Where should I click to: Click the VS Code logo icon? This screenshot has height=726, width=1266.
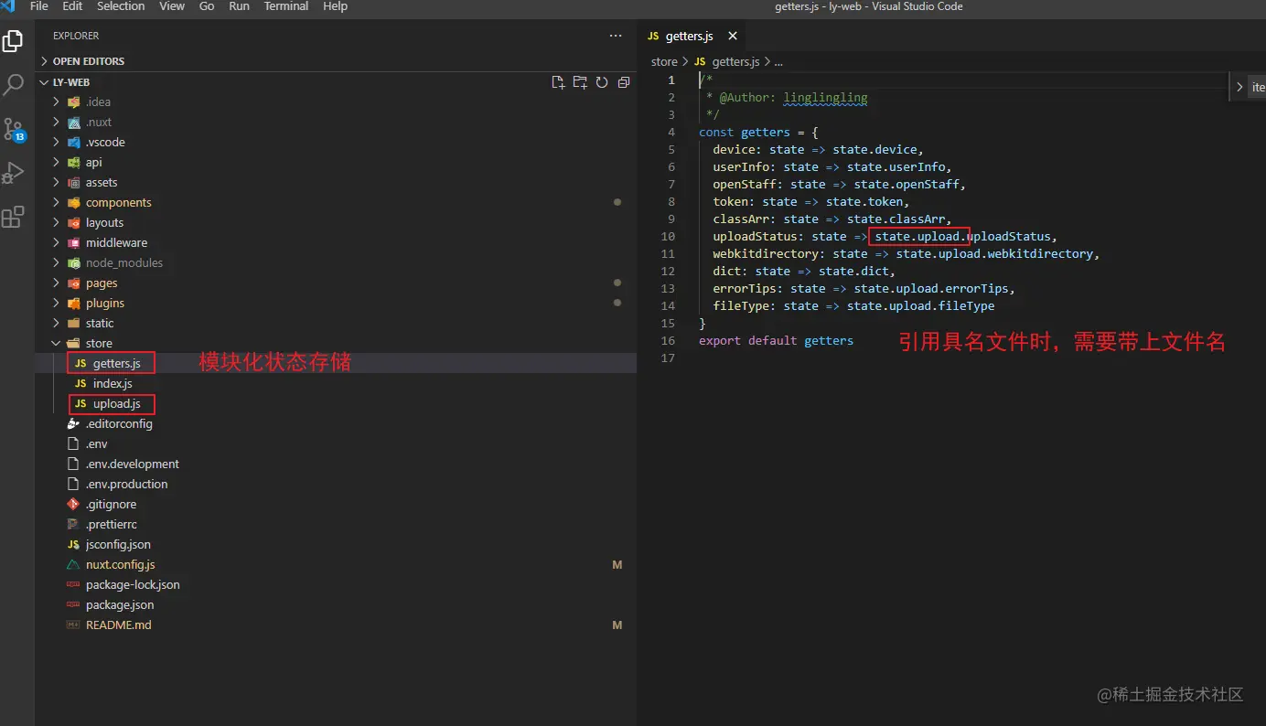point(8,6)
